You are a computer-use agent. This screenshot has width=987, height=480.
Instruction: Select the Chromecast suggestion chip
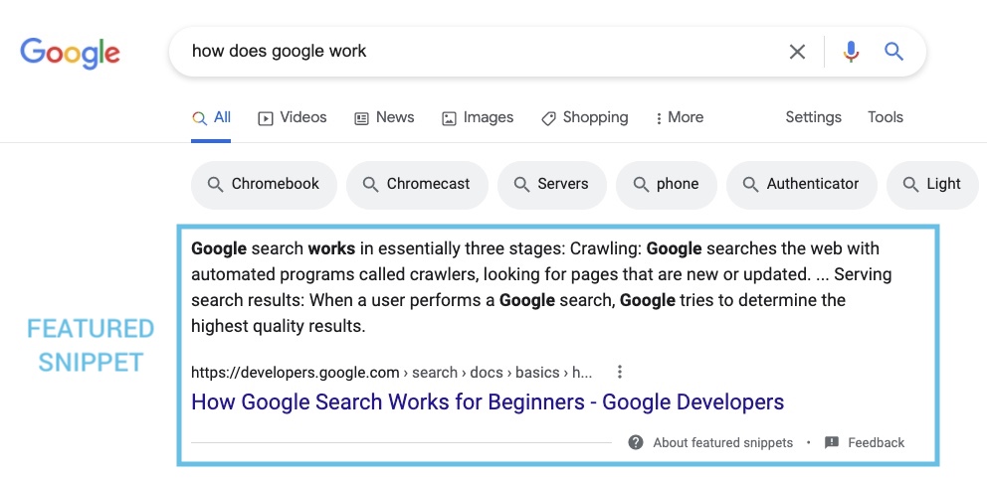tap(417, 184)
